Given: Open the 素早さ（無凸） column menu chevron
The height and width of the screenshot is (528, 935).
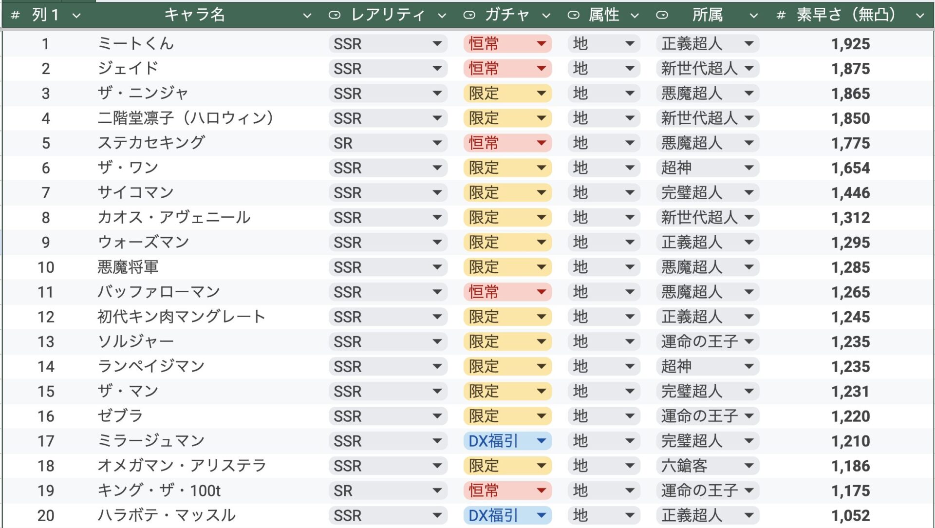Looking at the screenshot, I should (x=919, y=16).
